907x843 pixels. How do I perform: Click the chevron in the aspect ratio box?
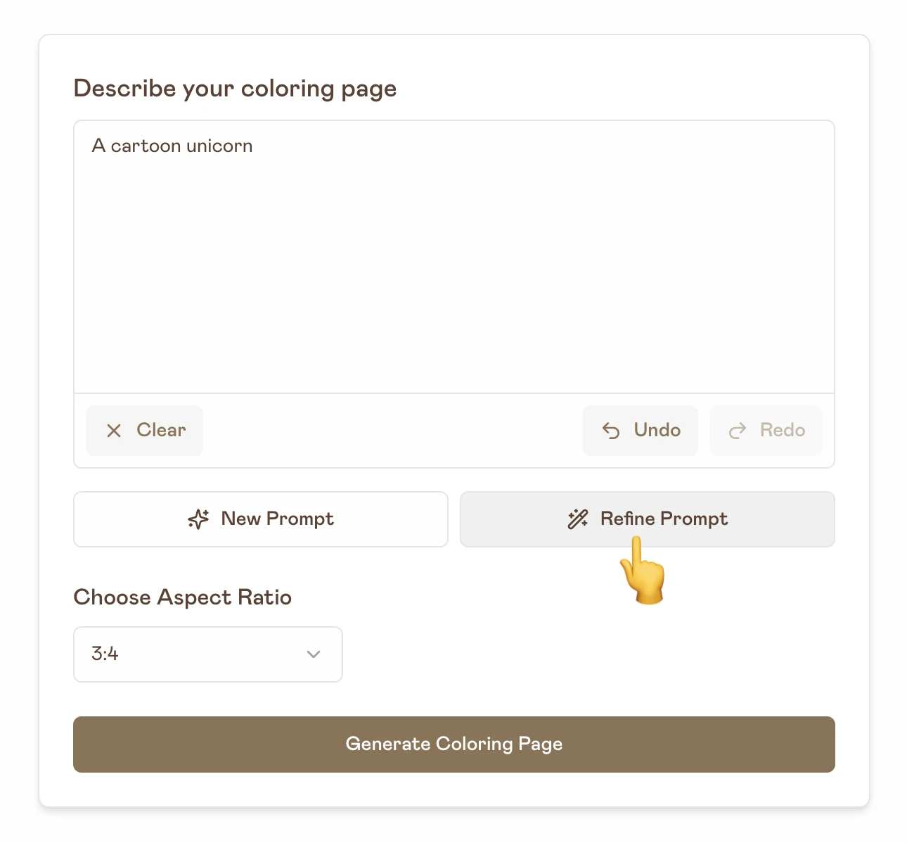(314, 654)
